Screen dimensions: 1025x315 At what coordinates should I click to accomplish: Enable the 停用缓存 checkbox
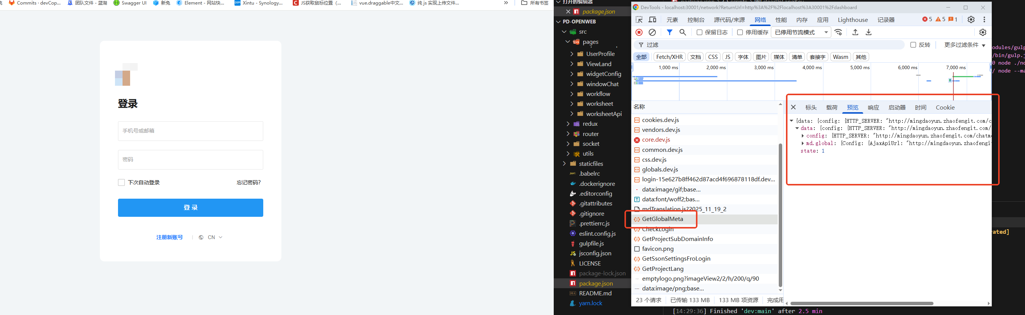[740, 32]
